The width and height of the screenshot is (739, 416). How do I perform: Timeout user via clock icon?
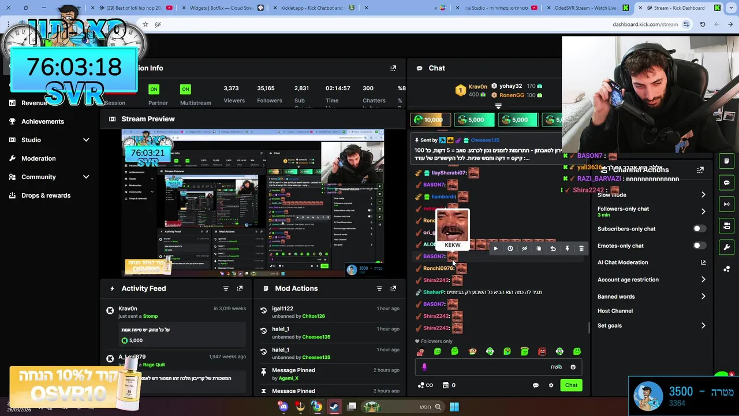click(x=510, y=248)
